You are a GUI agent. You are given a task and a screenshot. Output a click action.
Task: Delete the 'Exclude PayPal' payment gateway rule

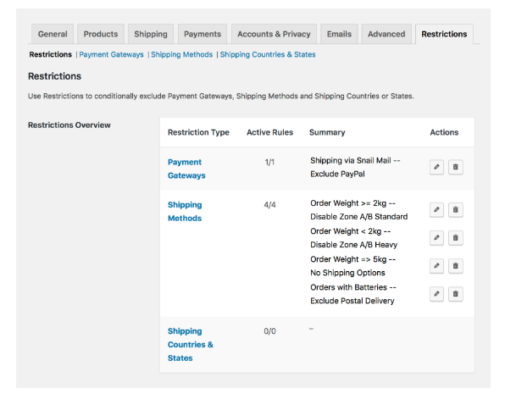(x=455, y=167)
